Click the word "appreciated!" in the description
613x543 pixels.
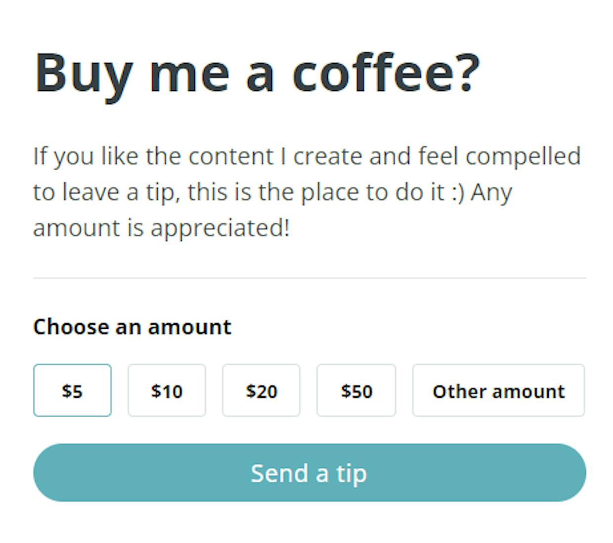pyautogui.click(x=220, y=229)
